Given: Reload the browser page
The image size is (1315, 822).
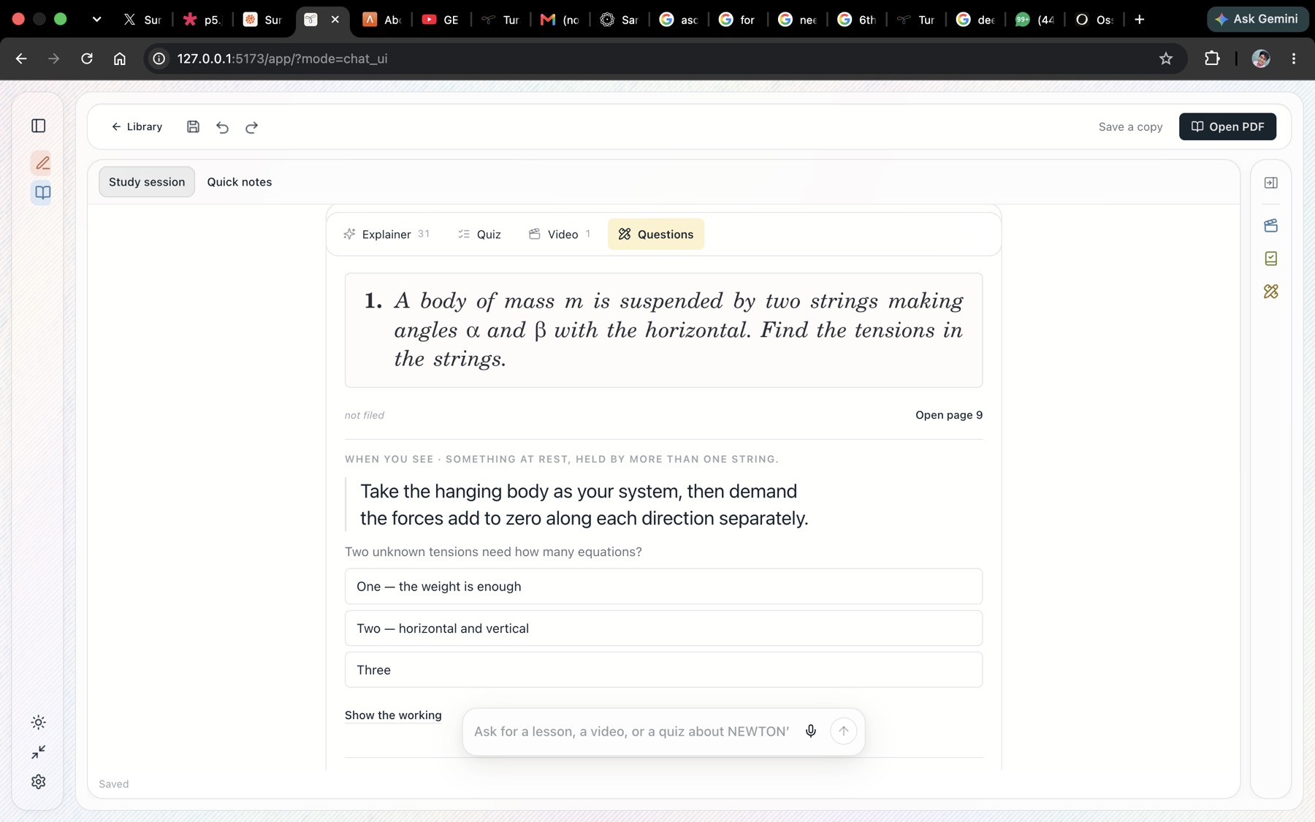Looking at the screenshot, I should (87, 58).
